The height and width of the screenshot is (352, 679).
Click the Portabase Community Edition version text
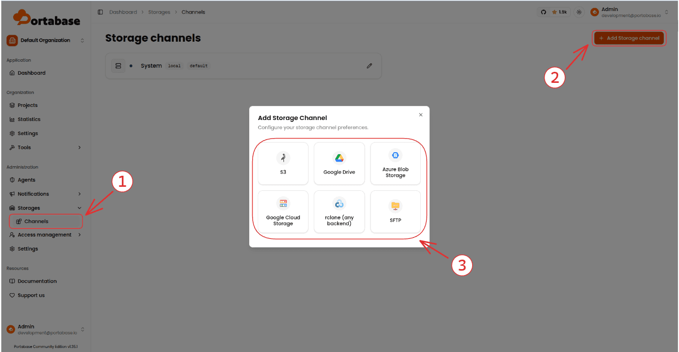[x=46, y=346]
